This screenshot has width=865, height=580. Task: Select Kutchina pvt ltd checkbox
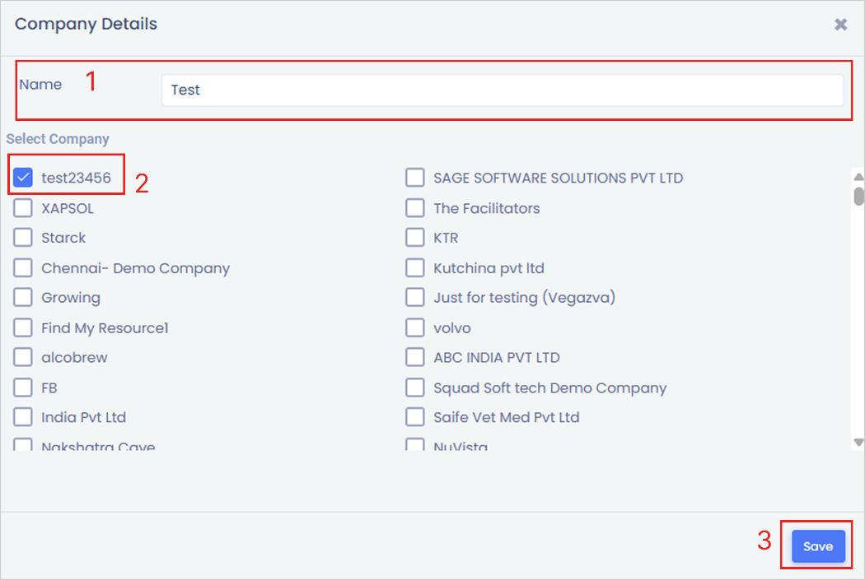415,267
